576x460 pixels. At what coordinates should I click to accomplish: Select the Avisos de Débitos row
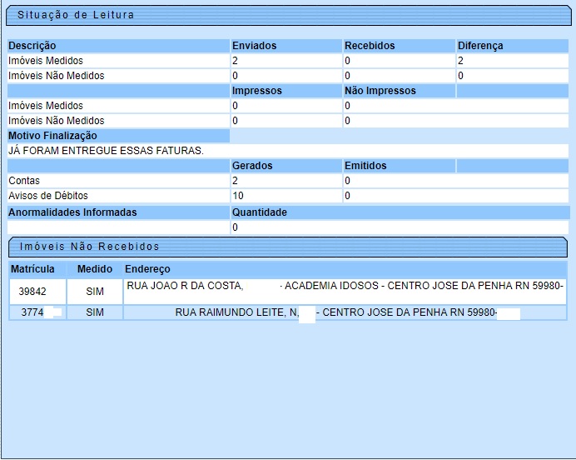point(47,196)
